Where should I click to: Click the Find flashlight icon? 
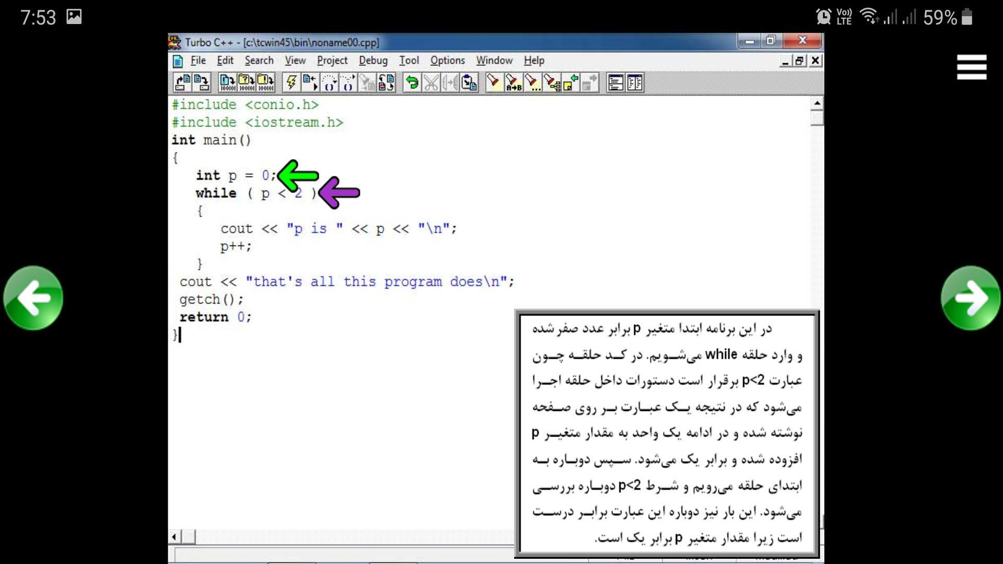494,83
